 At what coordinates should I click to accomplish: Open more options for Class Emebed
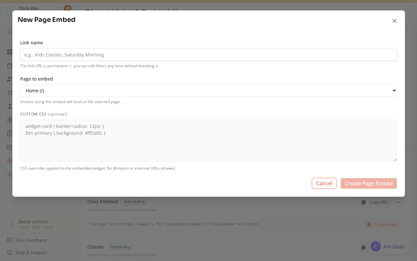point(398,202)
